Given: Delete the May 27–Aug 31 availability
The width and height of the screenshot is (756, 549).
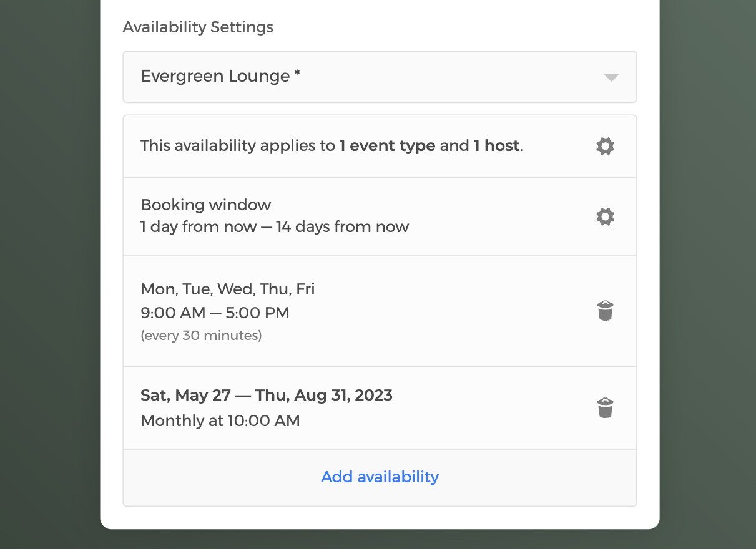Looking at the screenshot, I should click(605, 408).
